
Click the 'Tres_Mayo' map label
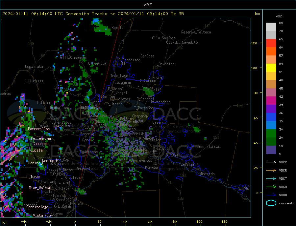(x=119, y=76)
